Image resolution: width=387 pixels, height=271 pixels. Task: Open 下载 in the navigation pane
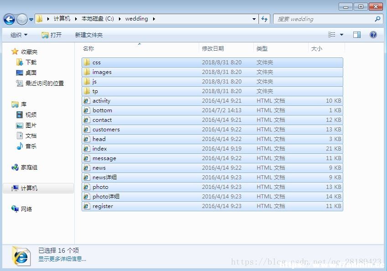click(x=31, y=62)
